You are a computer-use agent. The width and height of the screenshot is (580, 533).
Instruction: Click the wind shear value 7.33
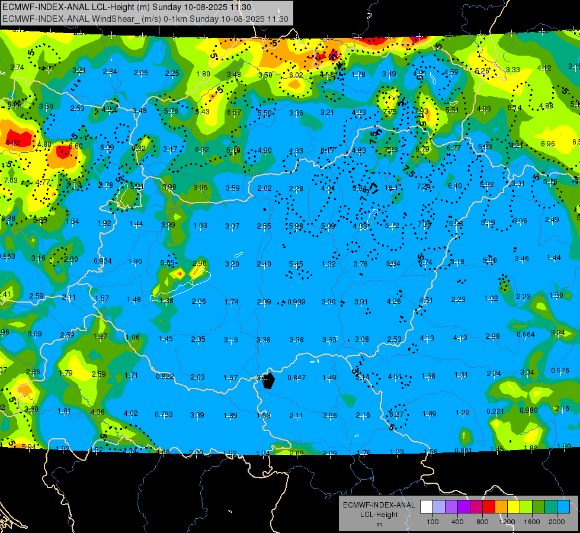391,149
